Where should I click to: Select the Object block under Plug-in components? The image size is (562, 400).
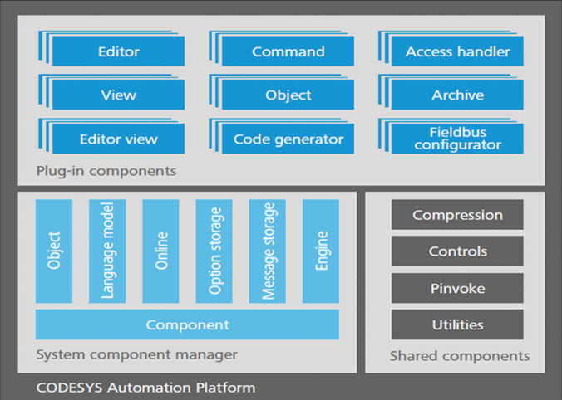tap(288, 95)
